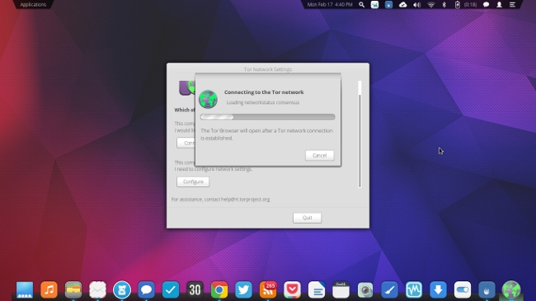Open the paintbrush app in the dock

[389, 289]
